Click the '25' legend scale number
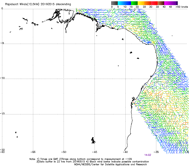Viewport: 189px width, 166px height. coord(144,7)
